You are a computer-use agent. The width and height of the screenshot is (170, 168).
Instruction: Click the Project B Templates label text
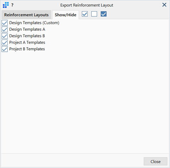tap(27, 49)
